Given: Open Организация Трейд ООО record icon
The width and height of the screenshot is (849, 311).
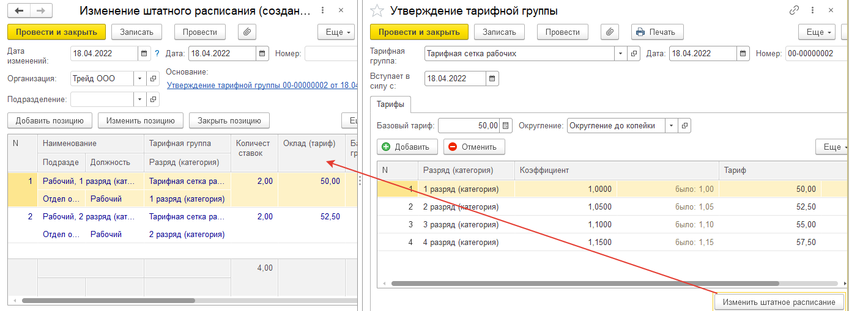Looking at the screenshot, I should [x=154, y=78].
